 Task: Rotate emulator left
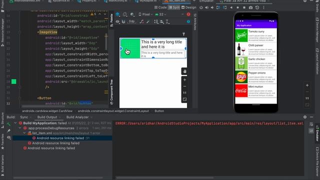218,7
